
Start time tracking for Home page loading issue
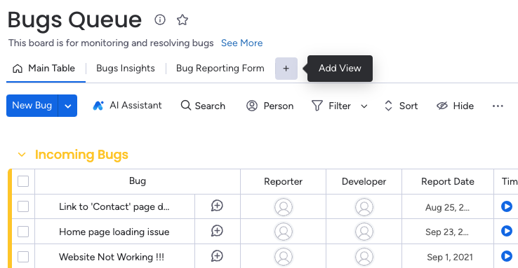pos(507,231)
